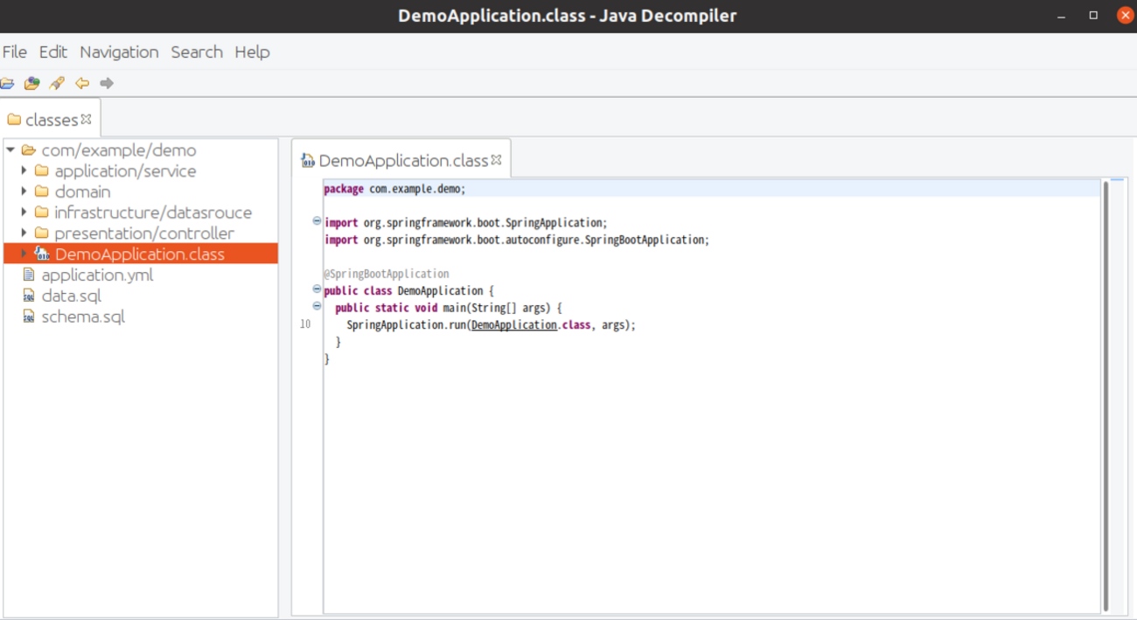The image size is (1137, 620).
Task: Go back using the left arrow icon
Action: coord(82,84)
